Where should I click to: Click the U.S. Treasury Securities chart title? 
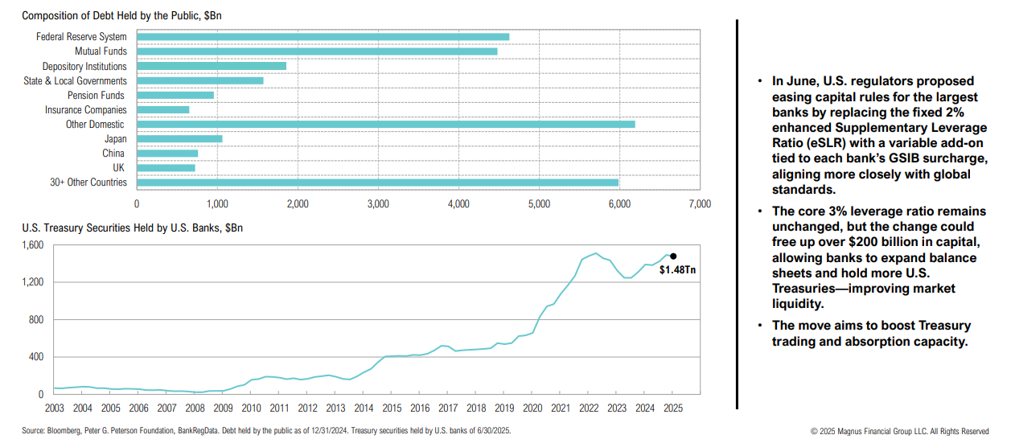coord(133,228)
